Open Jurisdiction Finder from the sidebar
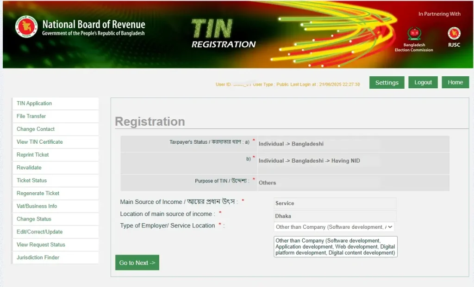The image size is (474, 287). 38,257
